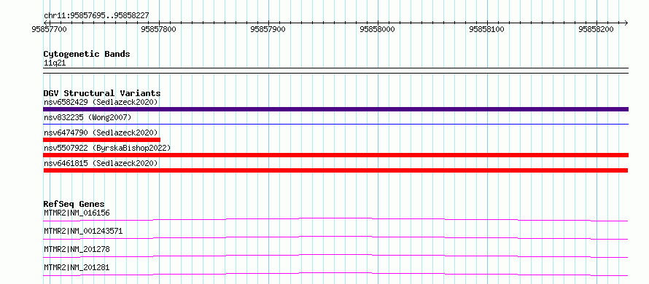Image resolution: width=649 pixels, height=284 pixels.
Task: Open the RefSeq Genes track heading
Action: pyautogui.click(x=74, y=204)
